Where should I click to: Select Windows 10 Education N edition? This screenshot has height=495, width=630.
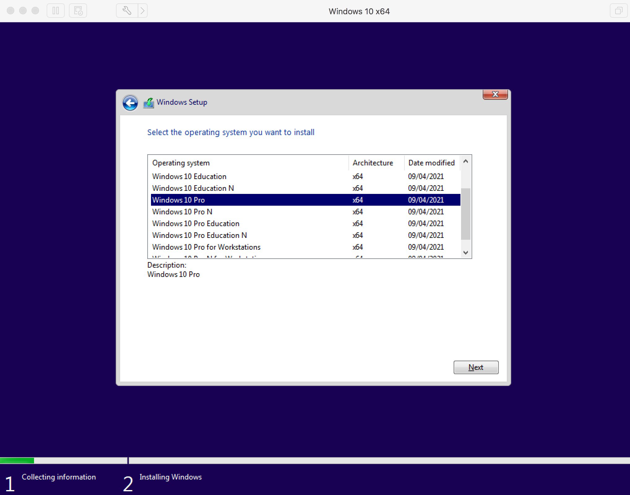click(305, 188)
